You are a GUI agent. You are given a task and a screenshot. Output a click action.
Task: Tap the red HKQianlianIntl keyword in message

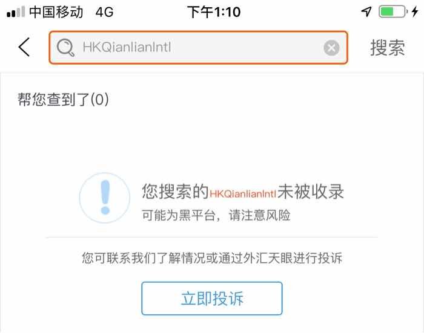tap(243, 194)
